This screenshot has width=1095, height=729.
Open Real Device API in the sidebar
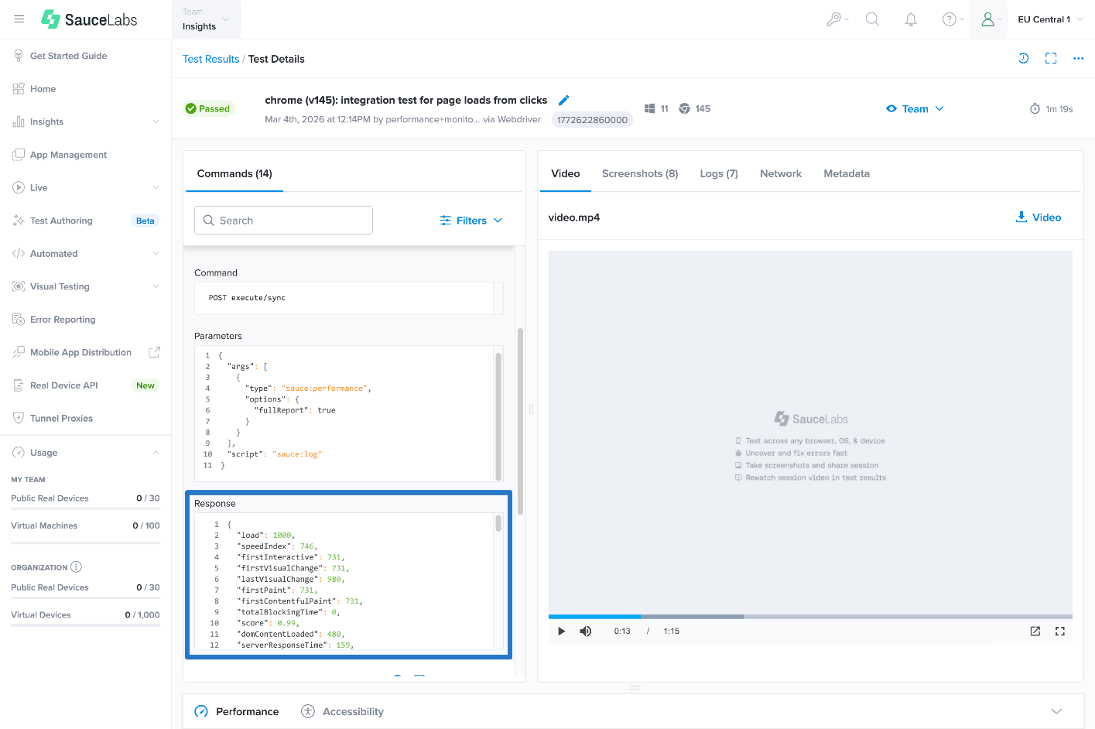point(85,385)
